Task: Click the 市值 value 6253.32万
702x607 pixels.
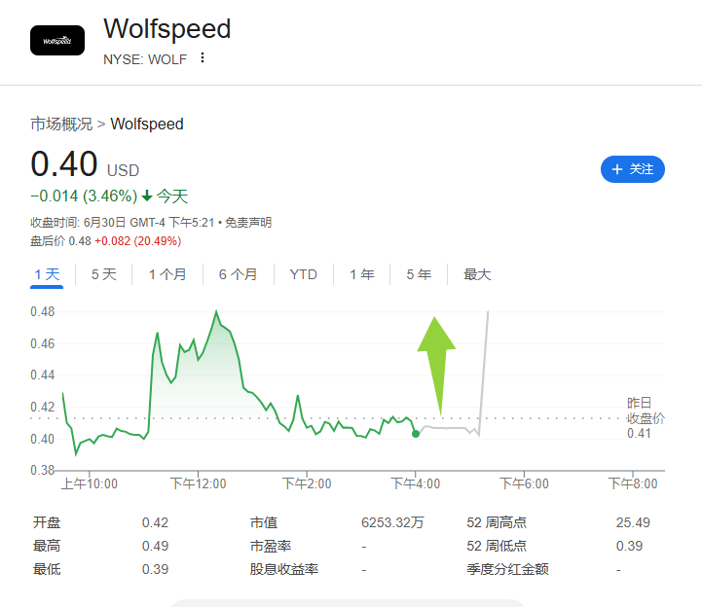Action: pyautogui.click(x=392, y=522)
